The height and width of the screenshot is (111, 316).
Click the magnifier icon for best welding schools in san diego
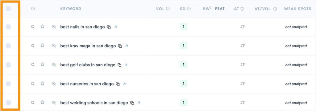pos(33,103)
